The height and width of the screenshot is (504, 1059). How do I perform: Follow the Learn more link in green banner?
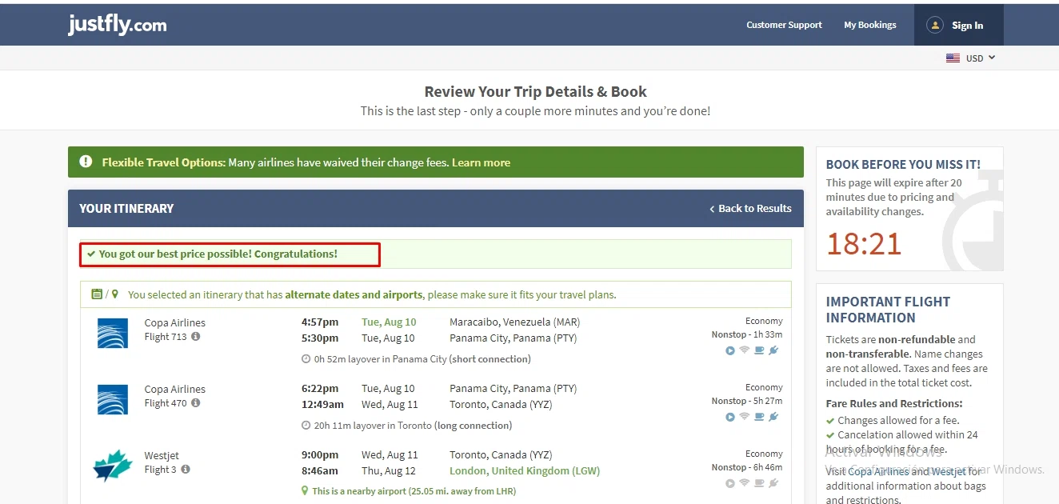tap(481, 162)
